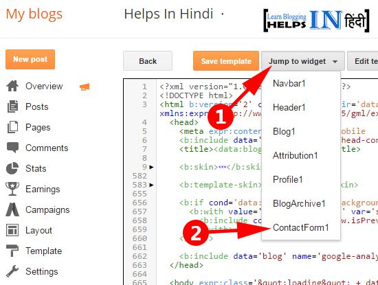This screenshot has width=378, height=285.
Task: Click the b:if cond code on line 656
Action: click(x=220, y=203)
